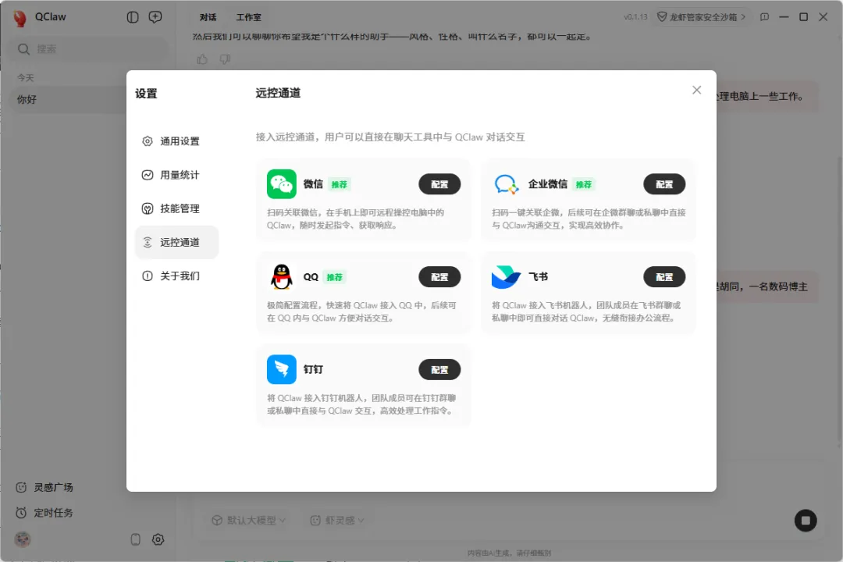Click the search input field

tap(89, 49)
